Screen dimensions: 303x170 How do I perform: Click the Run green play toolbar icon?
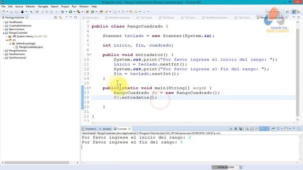click(x=71, y=12)
